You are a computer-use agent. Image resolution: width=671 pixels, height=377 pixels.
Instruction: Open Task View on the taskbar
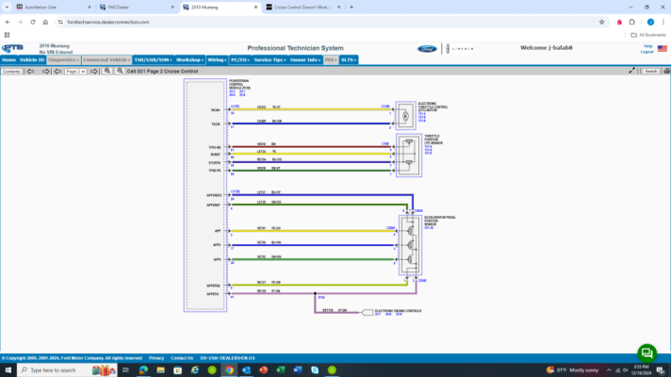pyautogui.click(x=125, y=370)
